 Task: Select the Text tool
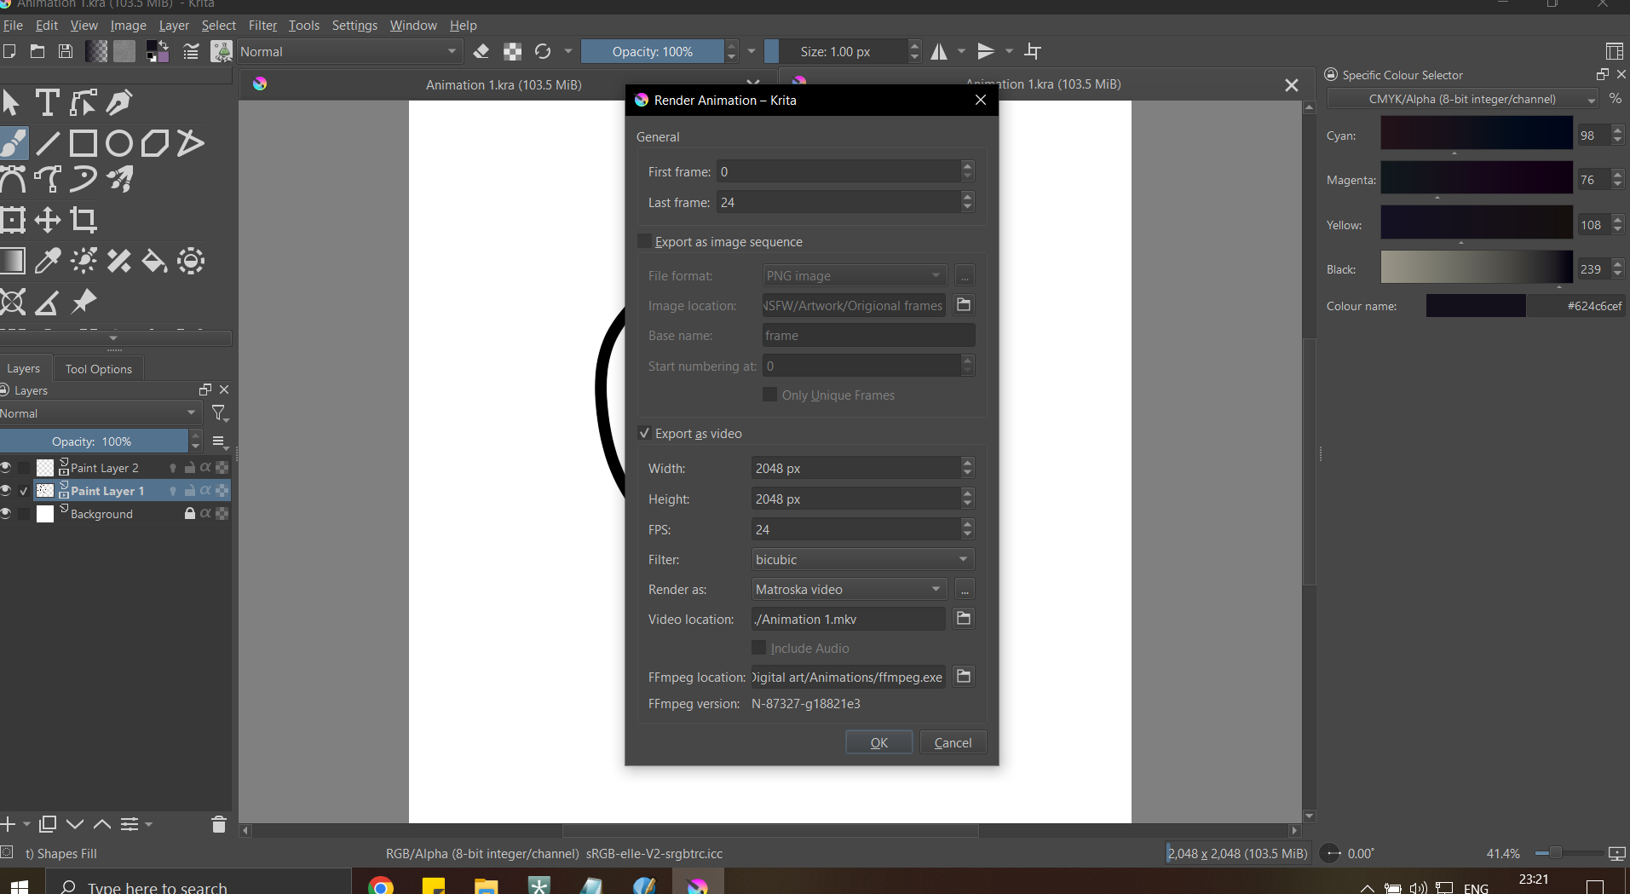click(x=47, y=103)
